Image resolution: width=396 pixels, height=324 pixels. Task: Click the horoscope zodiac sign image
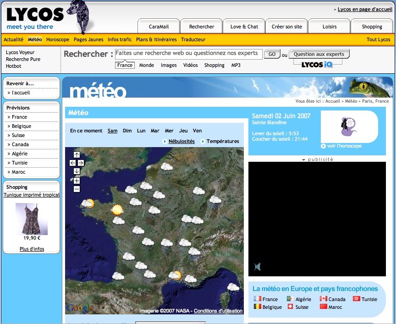349,126
